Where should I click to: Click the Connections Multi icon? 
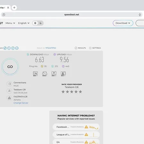[x=9, y=84]
